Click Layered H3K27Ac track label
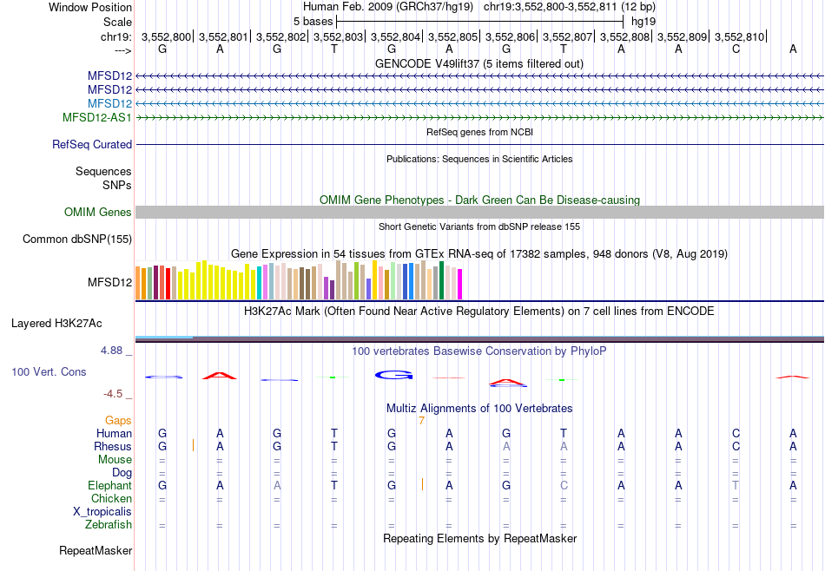This screenshot has width=825, height=571. click(x=56, y=324)
